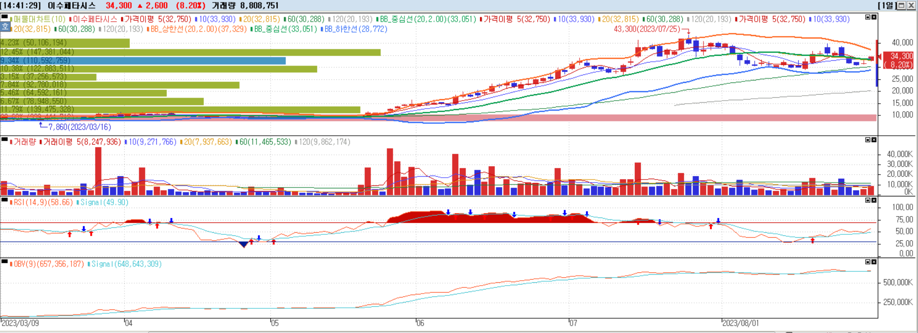Click the 10.38% (122,883,511) volume profile bar
918x333 pixels.
(x=158, y=69)
